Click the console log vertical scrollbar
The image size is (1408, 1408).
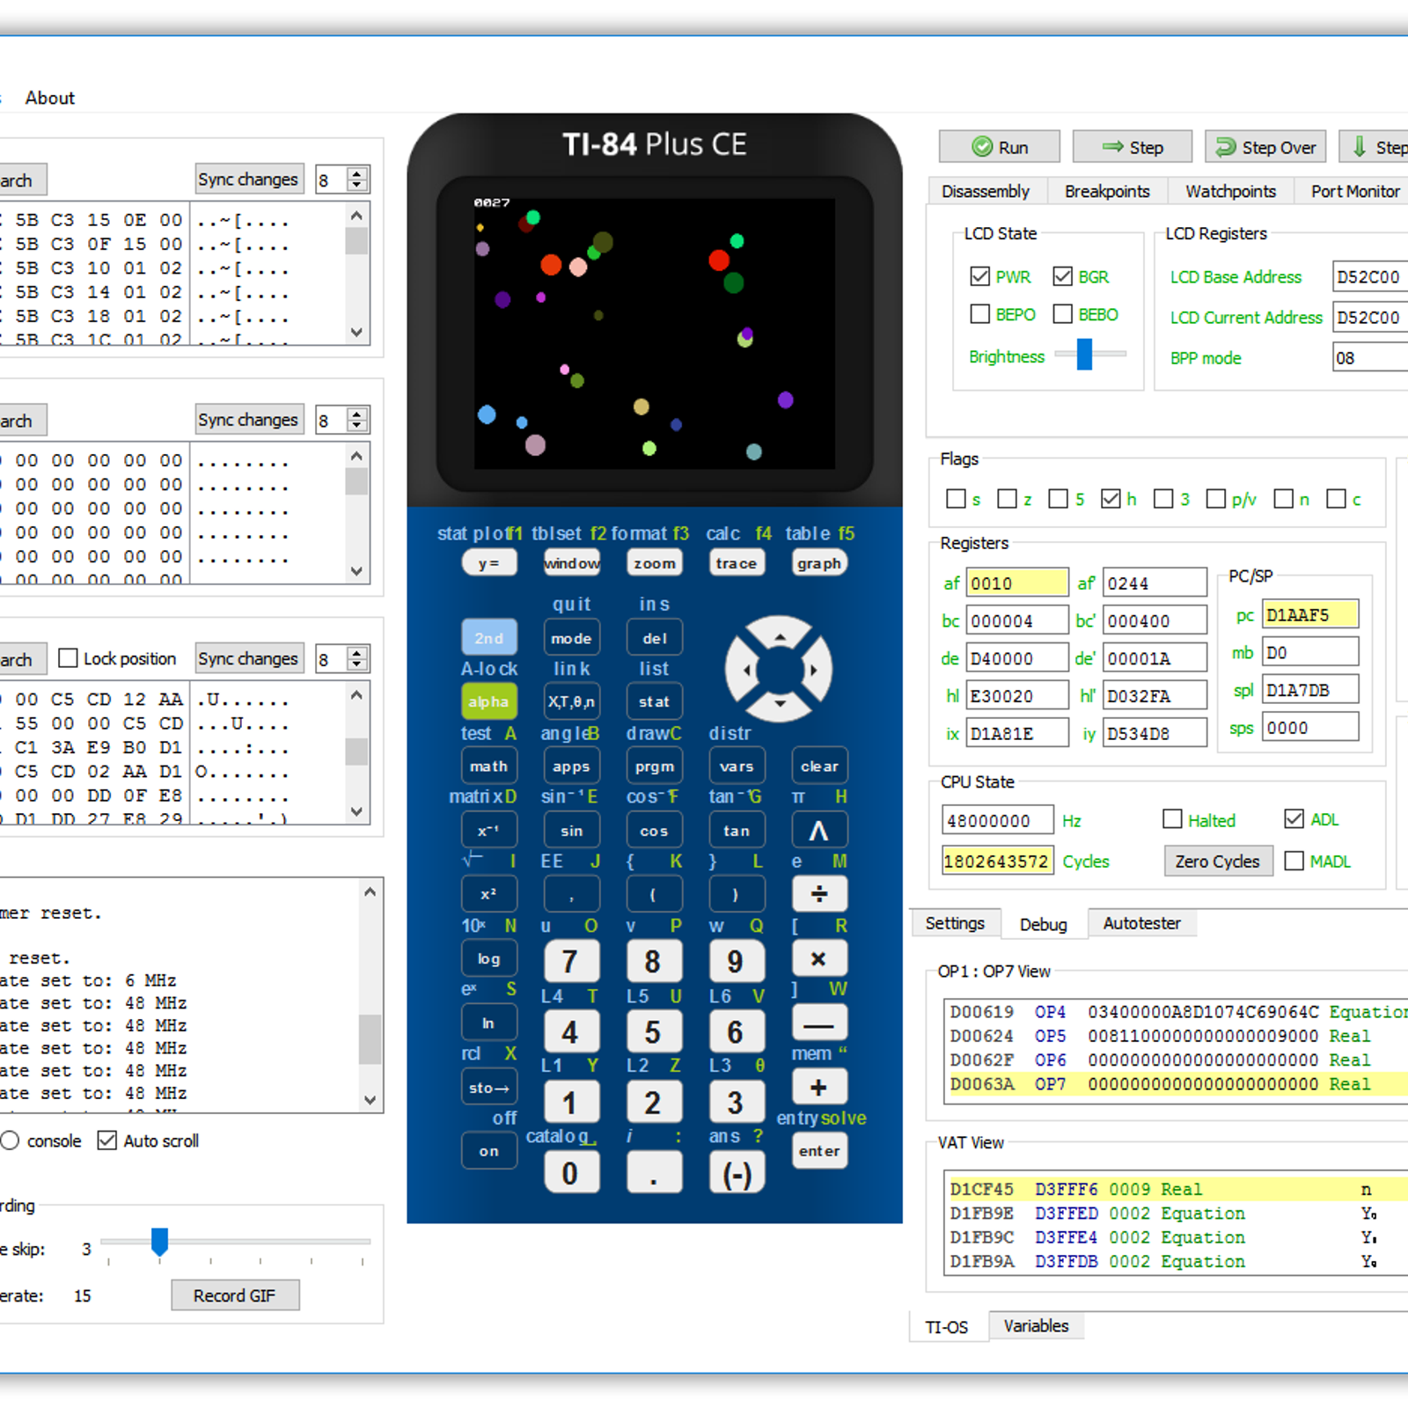(370, 995)
